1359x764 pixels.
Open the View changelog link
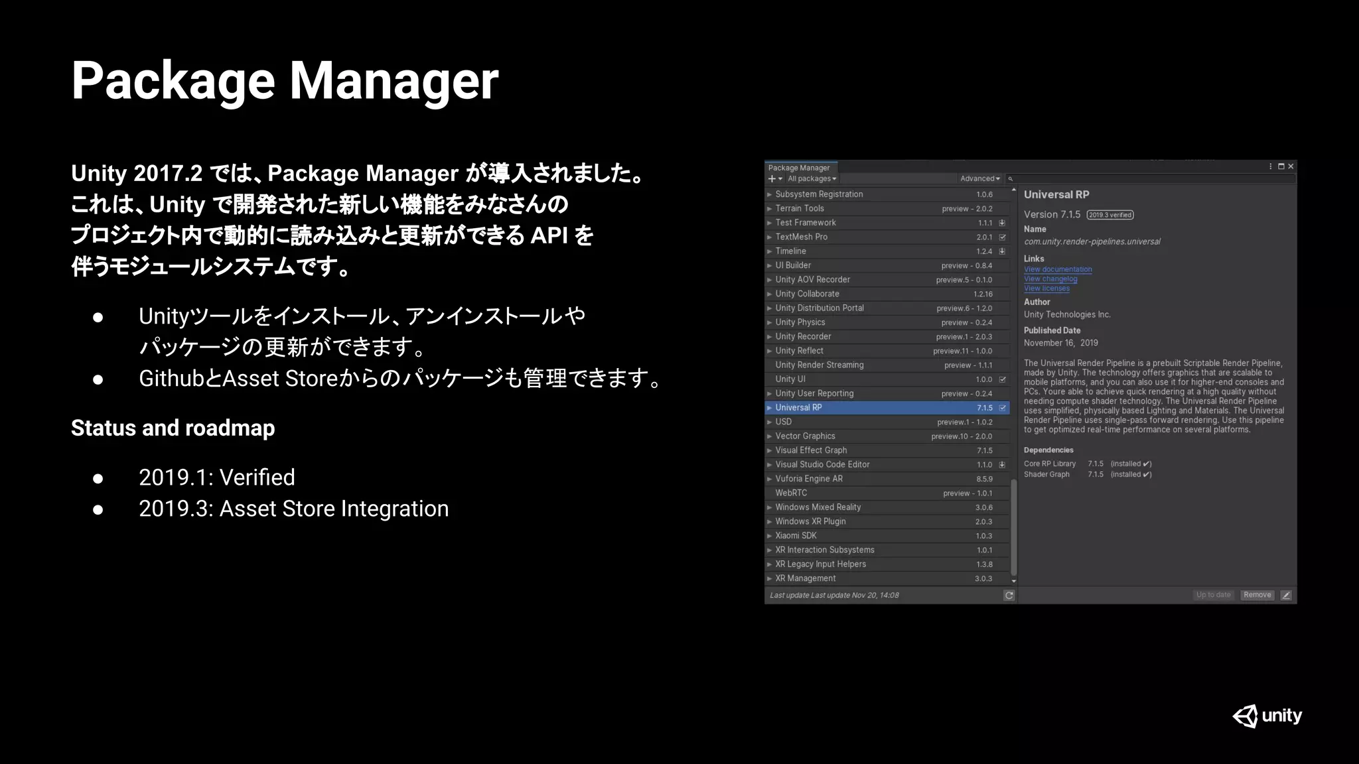tap(1050, 279)
